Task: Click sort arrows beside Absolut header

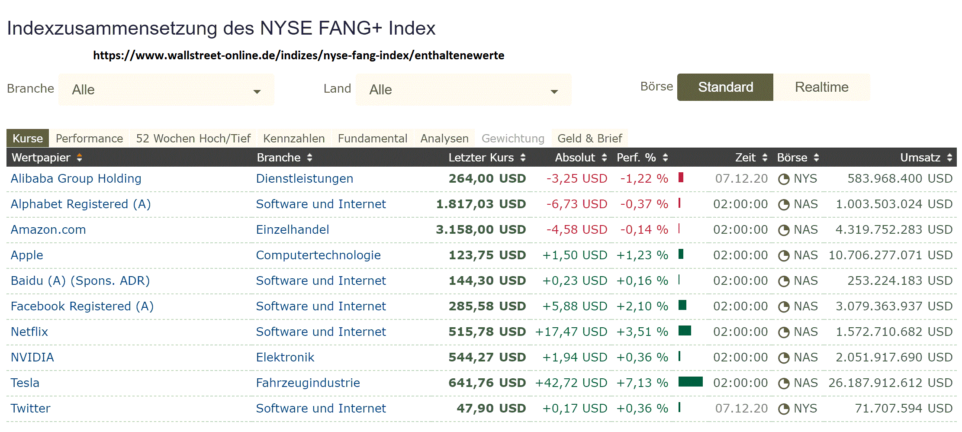Action: [x=604, y=158]
